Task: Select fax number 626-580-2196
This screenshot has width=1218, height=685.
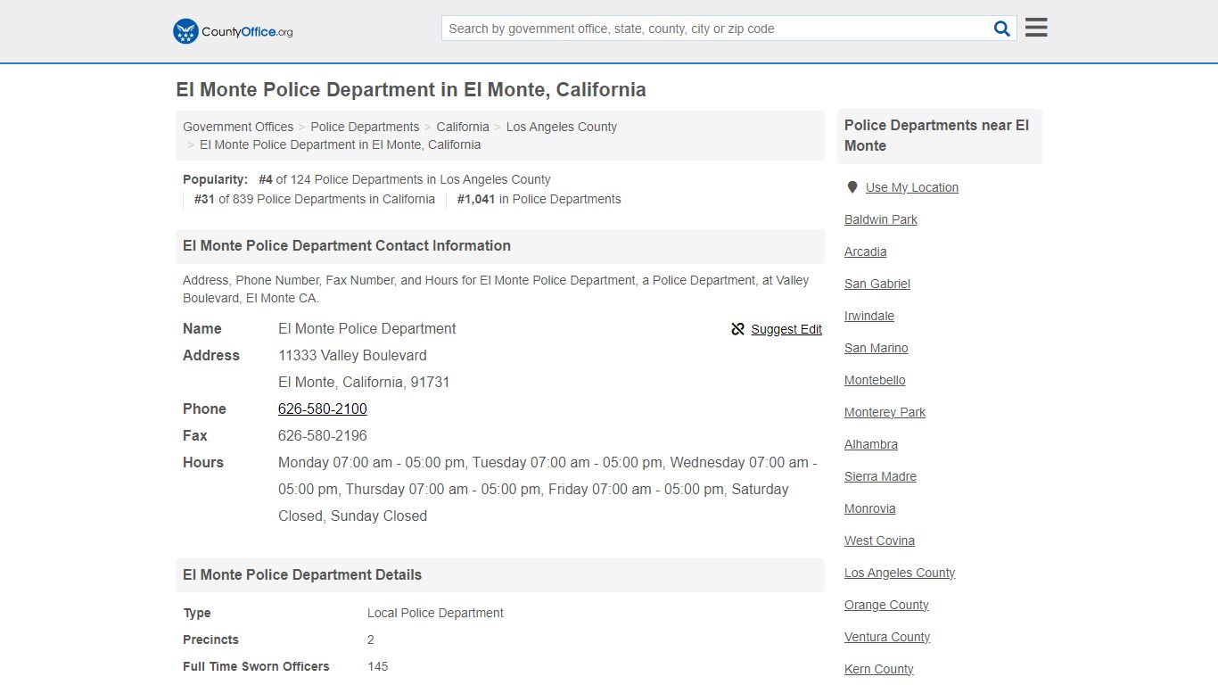Action: (323, 435)
